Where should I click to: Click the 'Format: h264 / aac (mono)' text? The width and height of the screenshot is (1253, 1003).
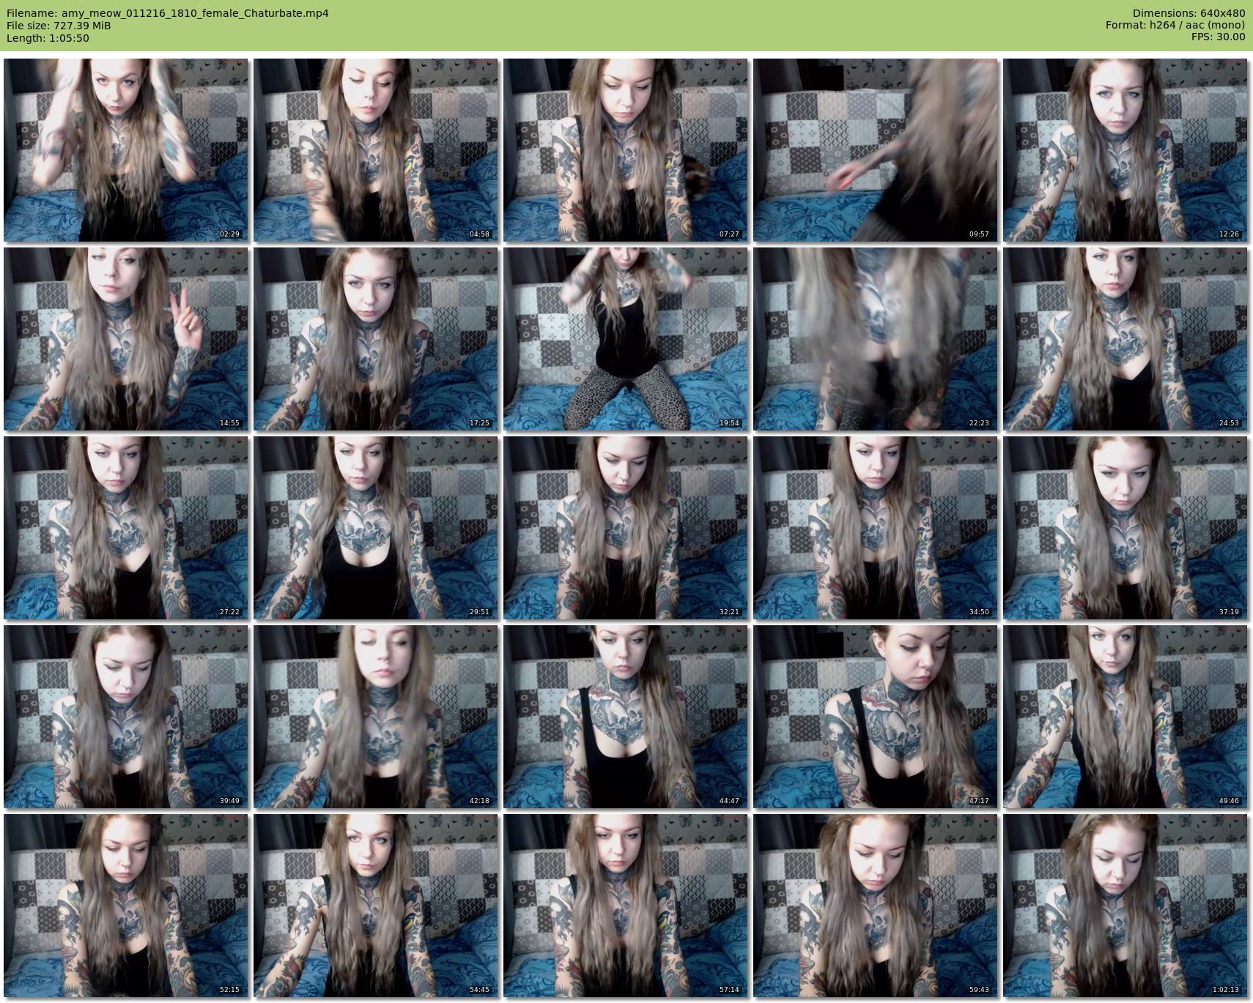tap(1175, 26)
